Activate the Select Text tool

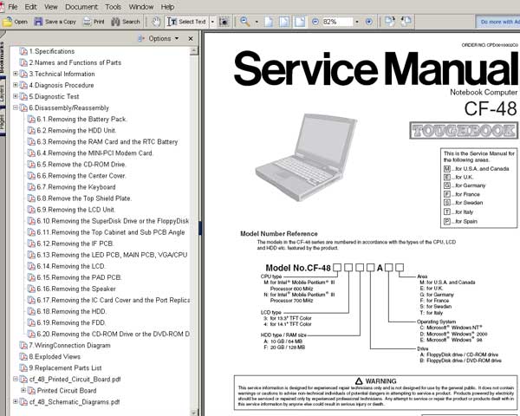pos(186,22)
